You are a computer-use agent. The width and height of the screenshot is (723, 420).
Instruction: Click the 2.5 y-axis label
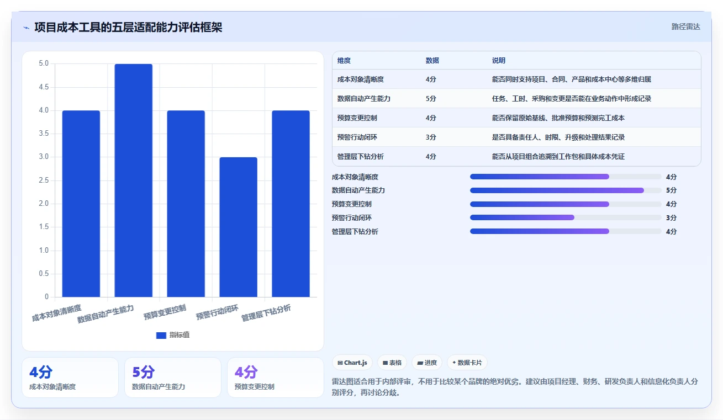tap(44, 180)
